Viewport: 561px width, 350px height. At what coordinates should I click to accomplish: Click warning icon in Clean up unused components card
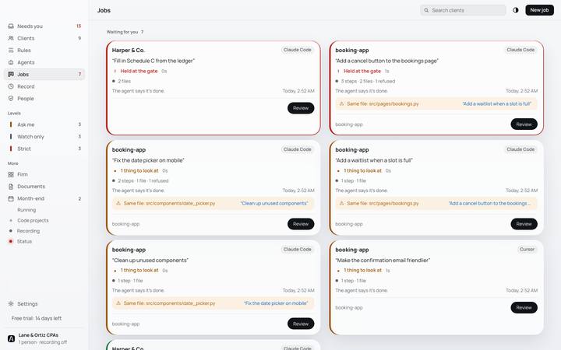pos(118,303)
